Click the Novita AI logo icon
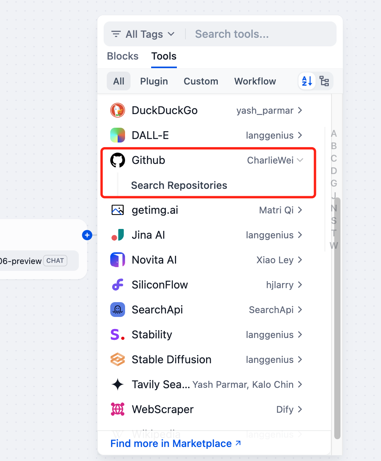This screenshot has width=381, height=461. tap(117, 260)
